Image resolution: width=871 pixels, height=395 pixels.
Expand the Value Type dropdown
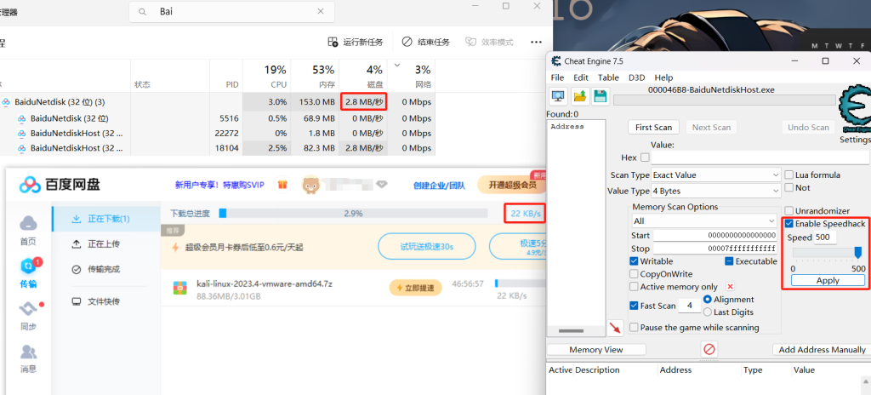[x=714, y=191]
